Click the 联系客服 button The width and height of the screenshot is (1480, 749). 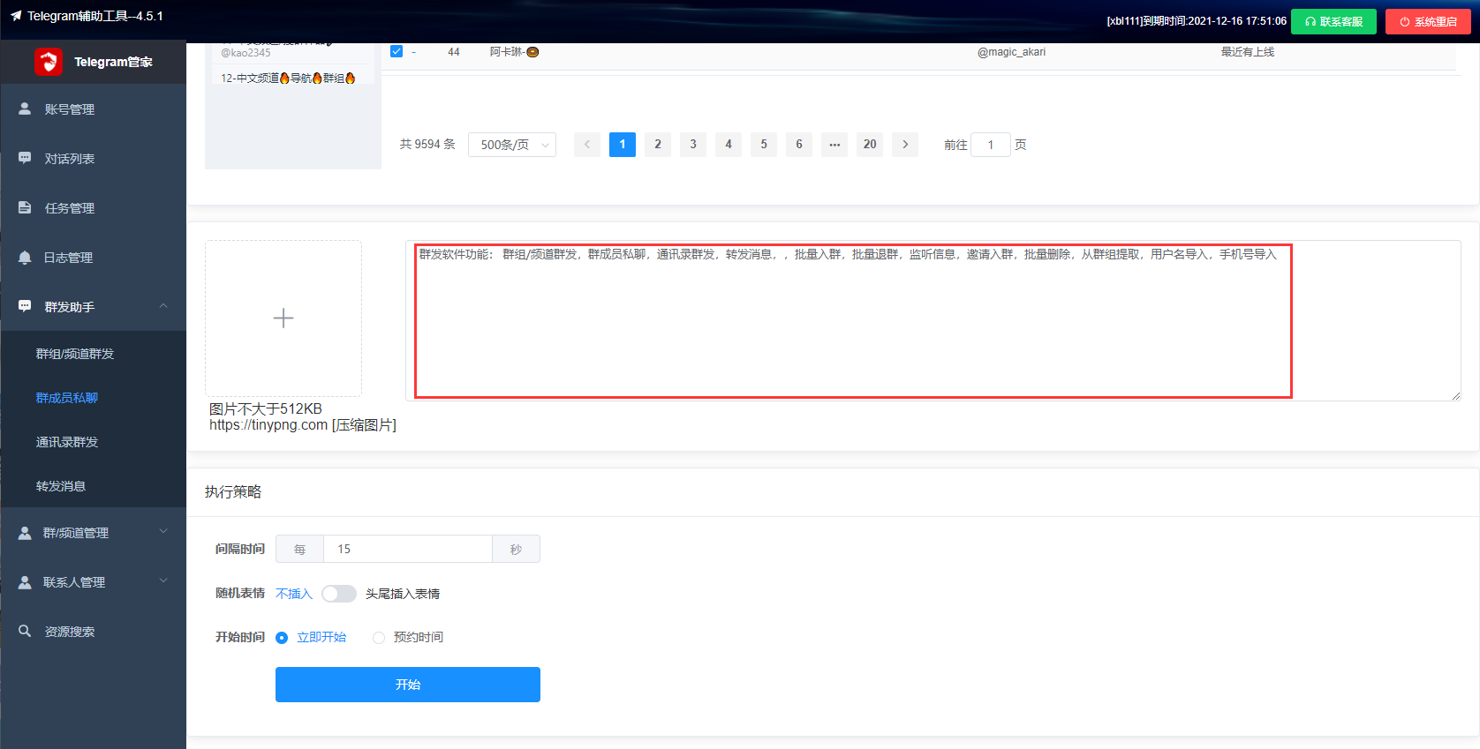(1333, 21)
